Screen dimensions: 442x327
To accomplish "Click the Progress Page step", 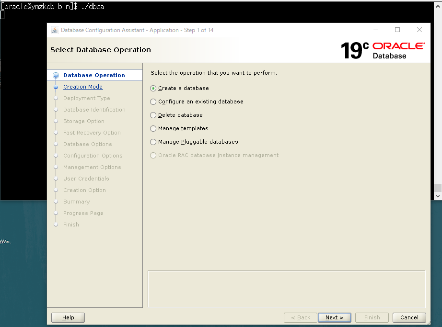I will click(x=83, y=214).
